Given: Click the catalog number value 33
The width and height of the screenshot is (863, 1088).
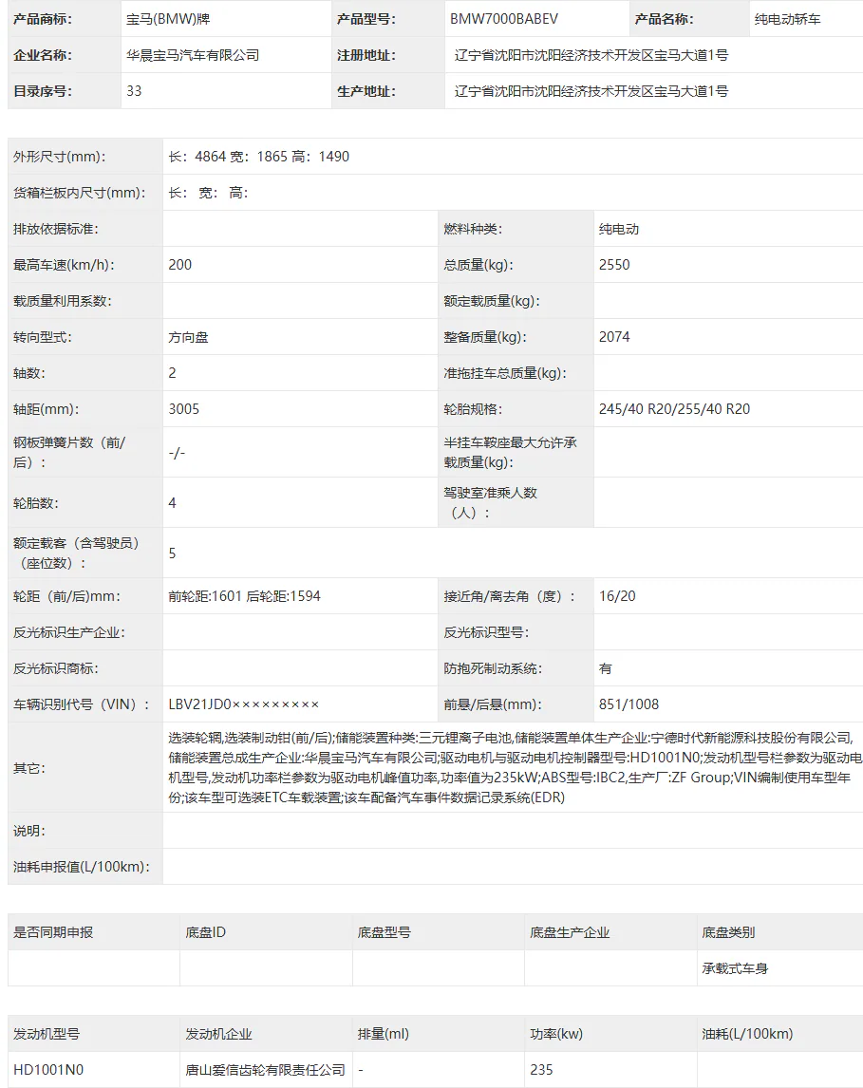Looking at the screenshot, I should click(x=134, y=91).
